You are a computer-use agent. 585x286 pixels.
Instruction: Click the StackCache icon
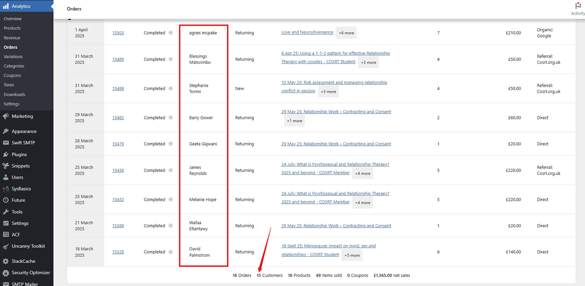pos(6,261)
